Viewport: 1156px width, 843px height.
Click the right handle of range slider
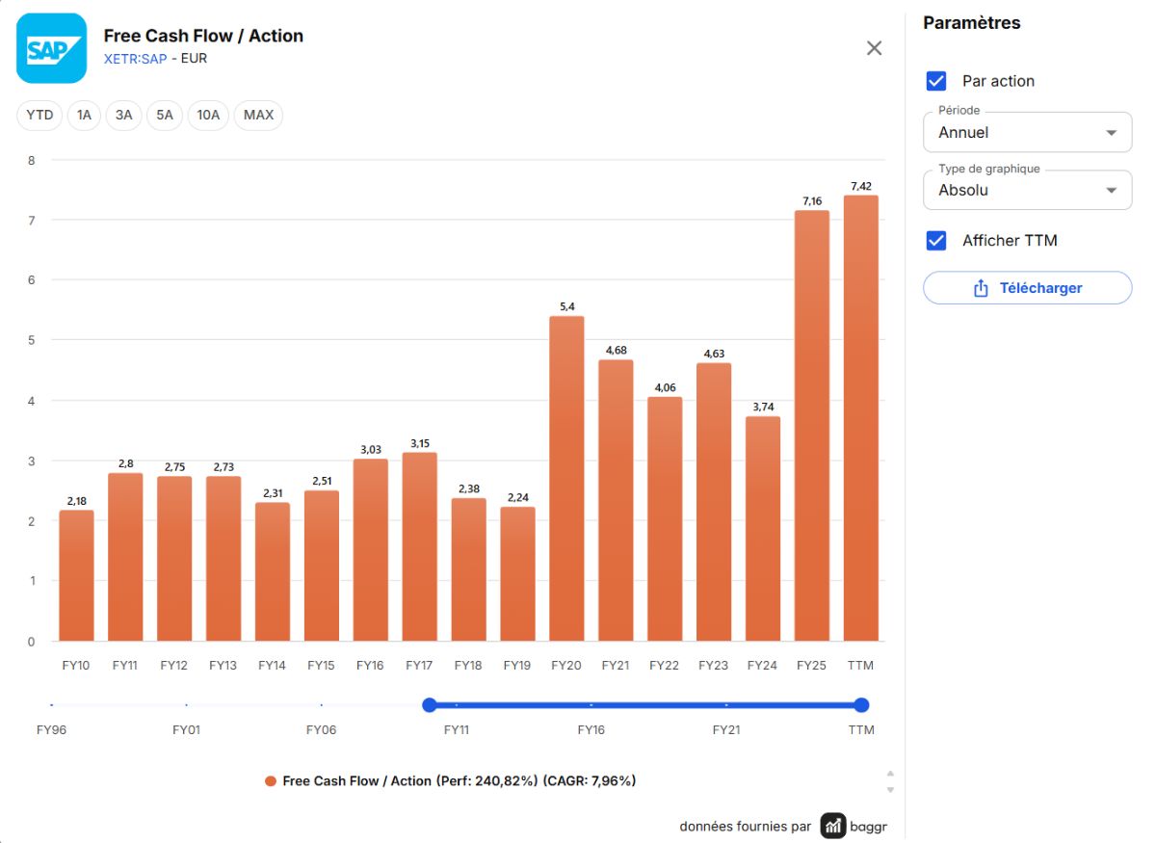pyautogui.click(x=861, y=705)
